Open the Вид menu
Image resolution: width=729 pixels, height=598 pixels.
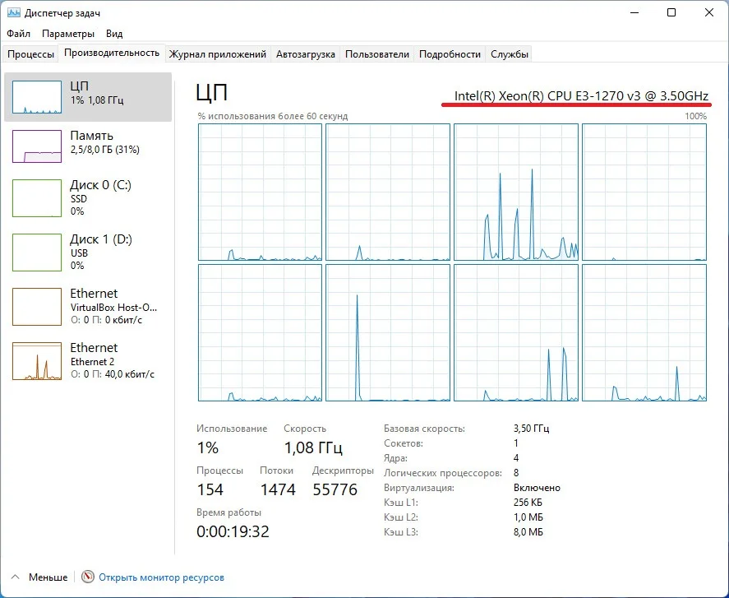(x=114, y=34)
